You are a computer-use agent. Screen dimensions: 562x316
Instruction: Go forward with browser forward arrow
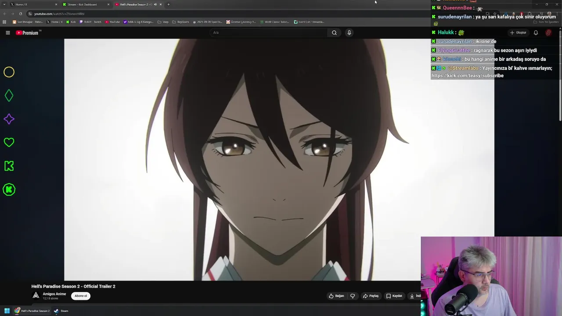(x=12, y=14)
